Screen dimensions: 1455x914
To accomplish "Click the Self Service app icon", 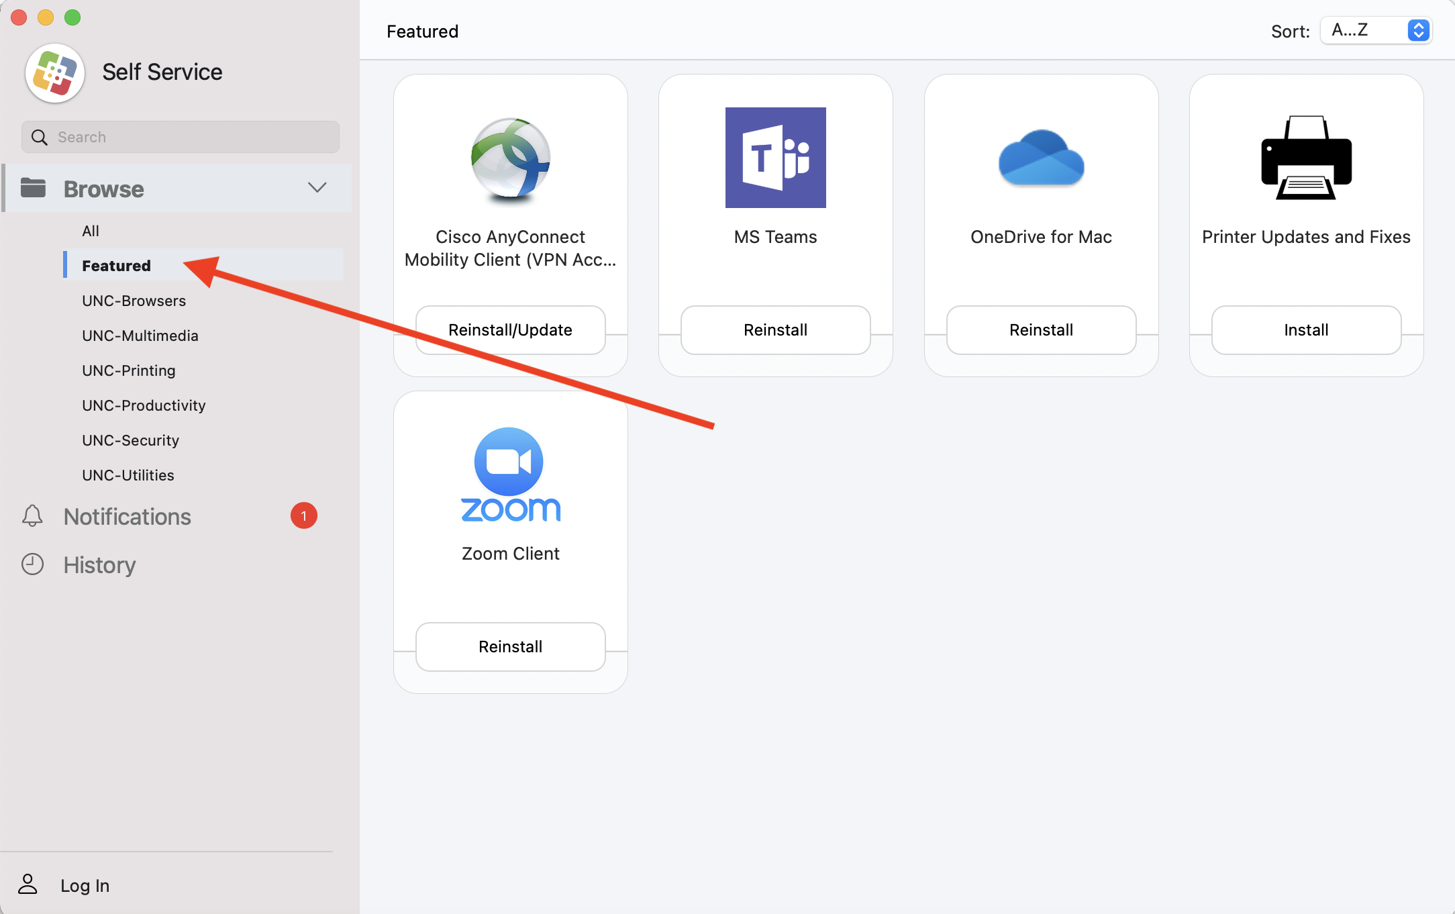I will click(54, 72).
